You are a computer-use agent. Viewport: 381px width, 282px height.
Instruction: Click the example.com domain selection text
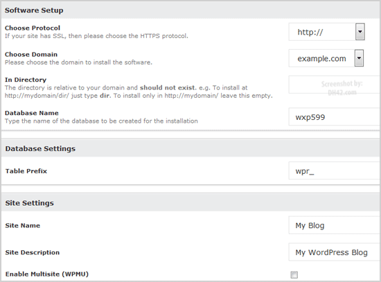click(321, 58)
